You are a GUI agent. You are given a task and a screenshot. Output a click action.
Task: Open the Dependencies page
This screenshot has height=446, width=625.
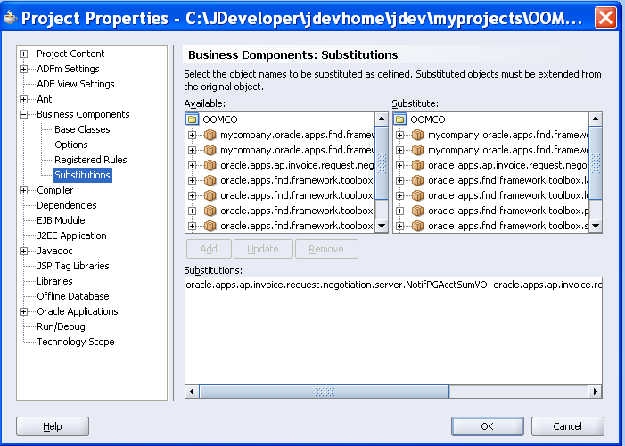67,205
